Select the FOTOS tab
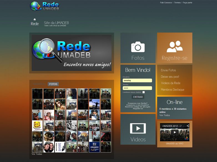217x162 pixels. (x=53, y=84)
